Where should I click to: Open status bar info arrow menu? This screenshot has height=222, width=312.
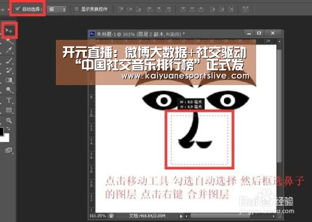(x=181, y=216)
